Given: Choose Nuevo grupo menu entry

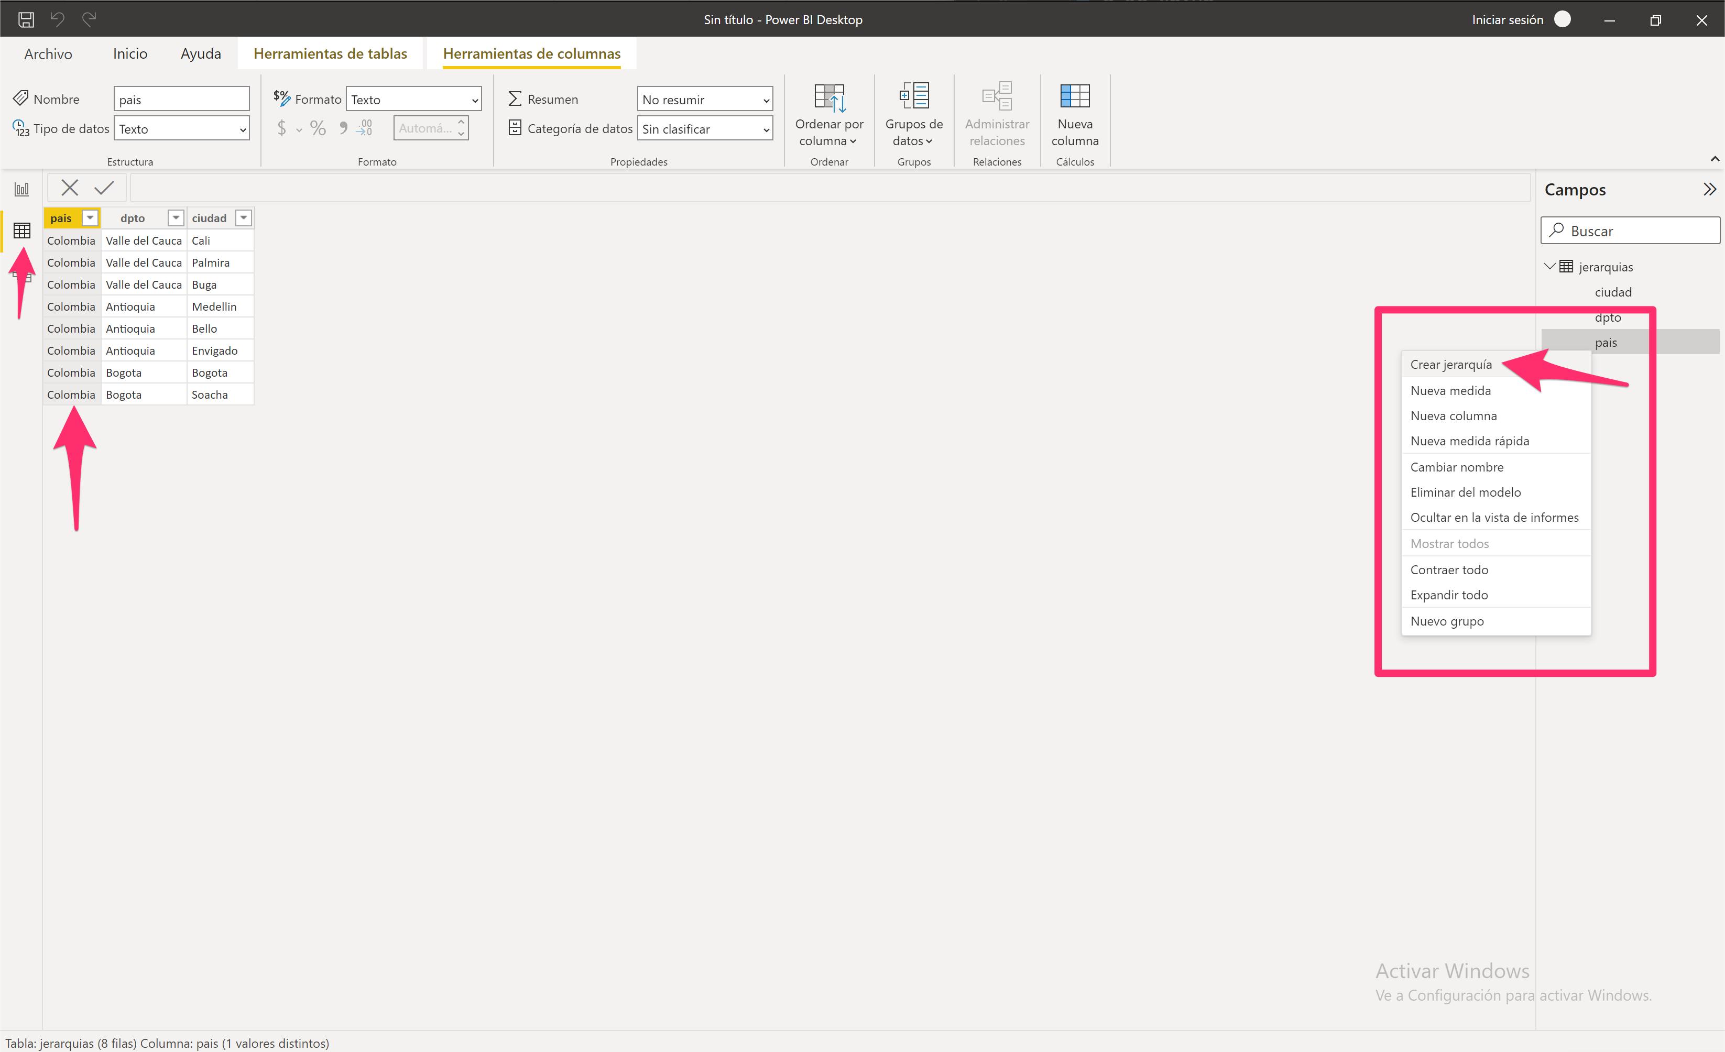Looking at the screenshot, I should tap(1496, 621).
